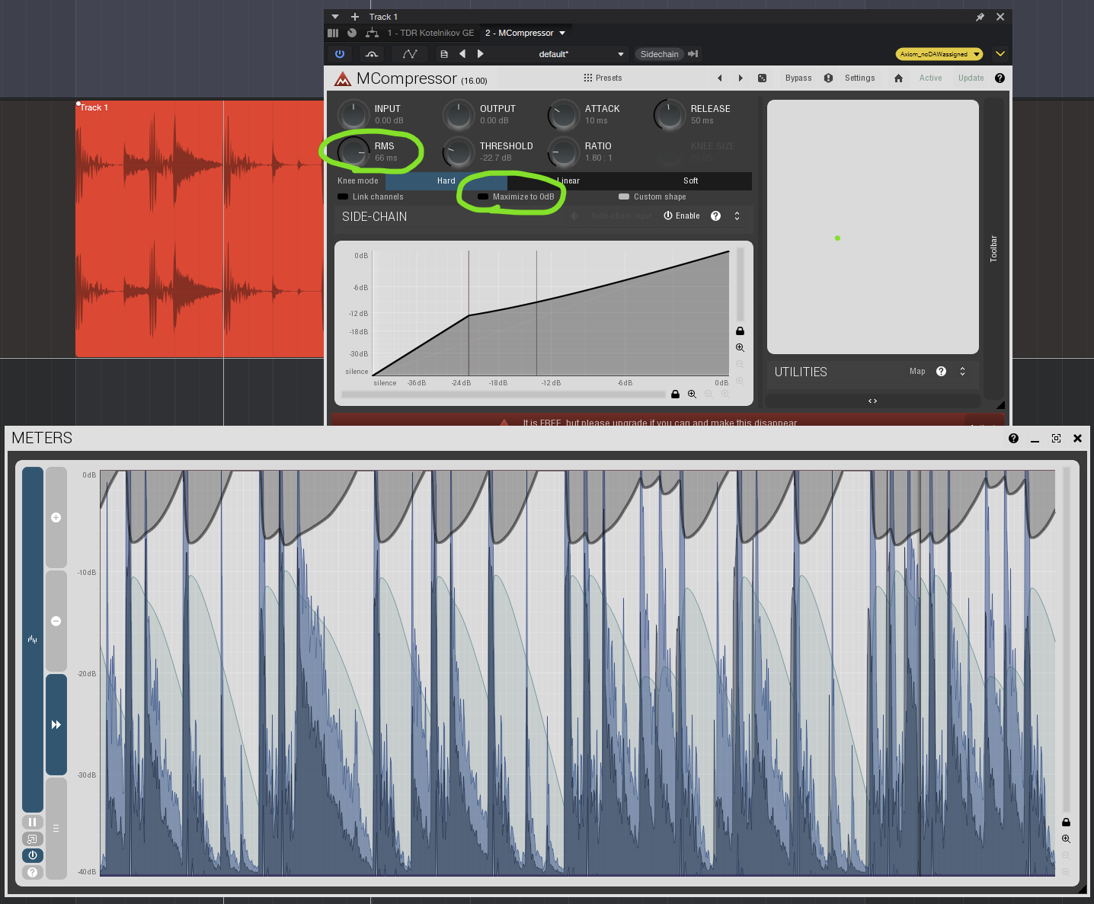Go to next preset in FX header
Image resolution: width=1094 pixels, height=904 pixels.
(480, 54)
